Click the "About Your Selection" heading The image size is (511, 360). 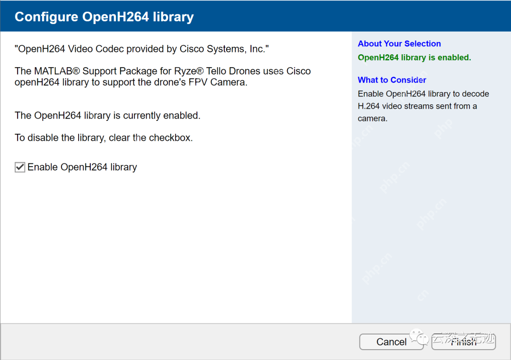(x=399, y=44)
